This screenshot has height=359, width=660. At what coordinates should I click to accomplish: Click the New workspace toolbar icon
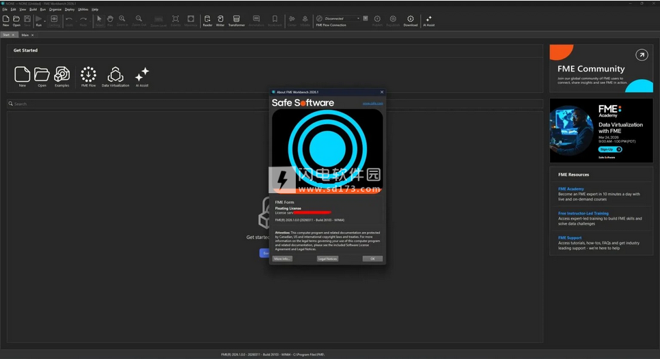5,20
